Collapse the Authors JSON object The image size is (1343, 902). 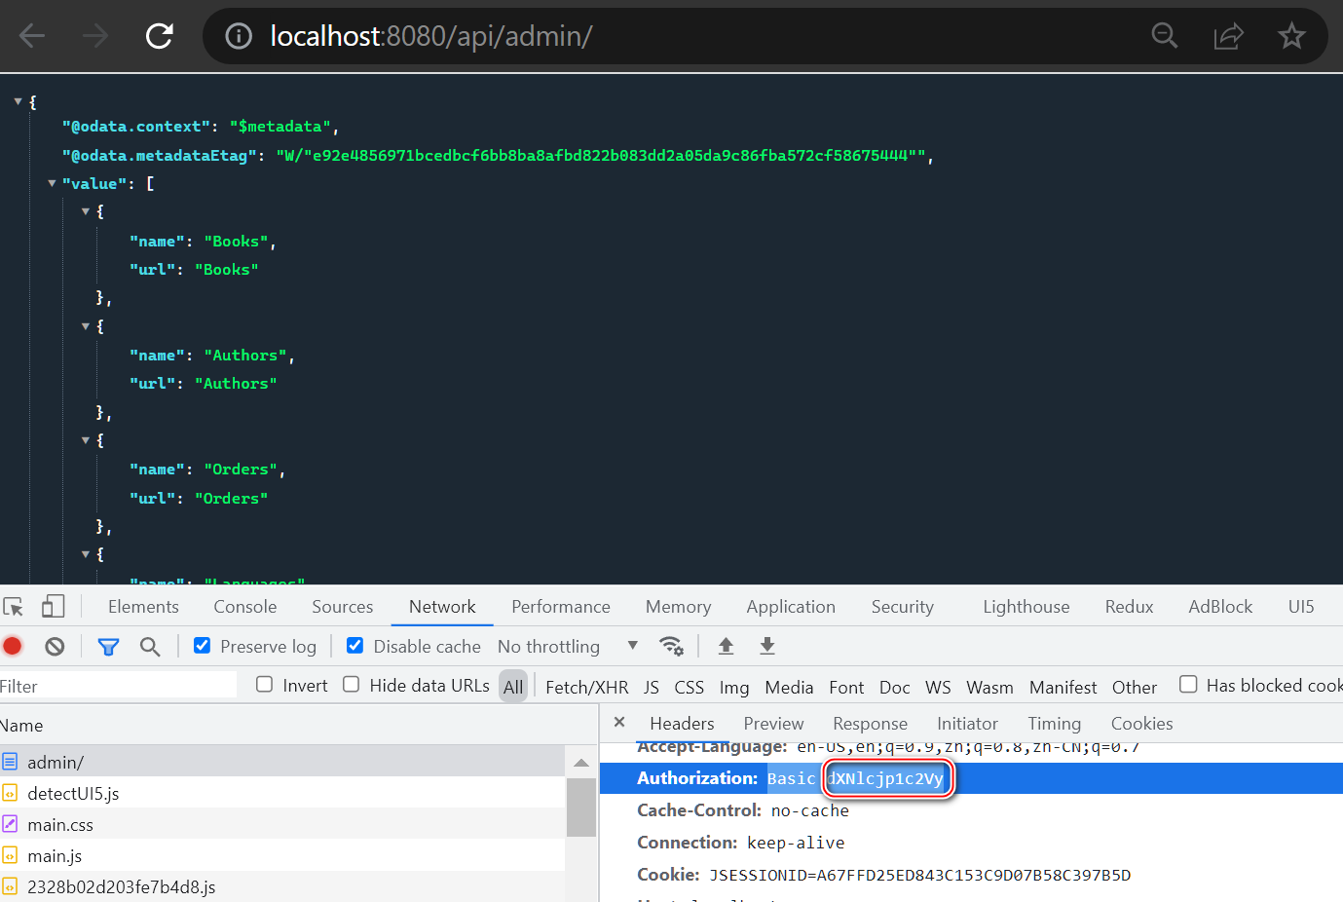86,326
